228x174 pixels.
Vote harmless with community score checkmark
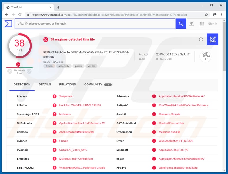pyautogui.click(x=29, y=71)
